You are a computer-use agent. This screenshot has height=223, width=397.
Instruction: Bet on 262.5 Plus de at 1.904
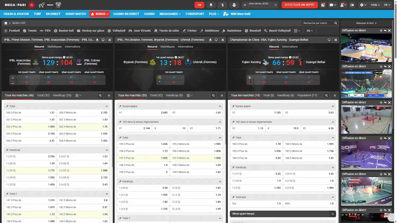[x=30, y=127]
